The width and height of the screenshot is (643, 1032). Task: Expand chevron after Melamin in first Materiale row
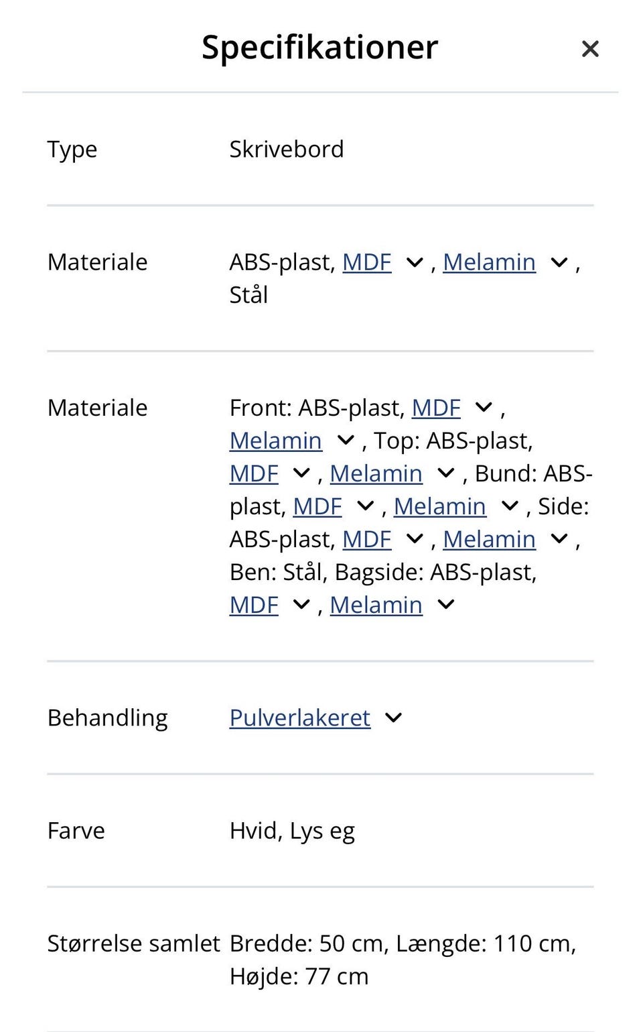[x=559, y=263]
